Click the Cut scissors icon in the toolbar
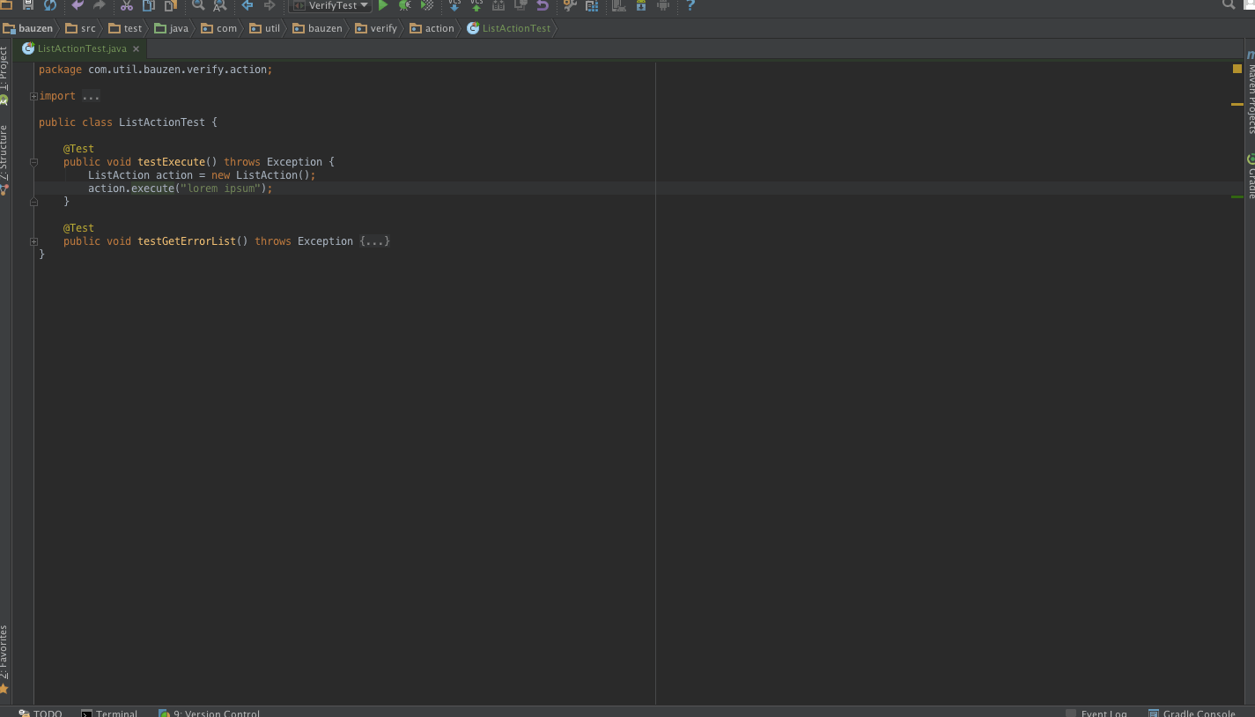Image resolution: width=1255 pixels, height=717 pixels. point(126,5)
